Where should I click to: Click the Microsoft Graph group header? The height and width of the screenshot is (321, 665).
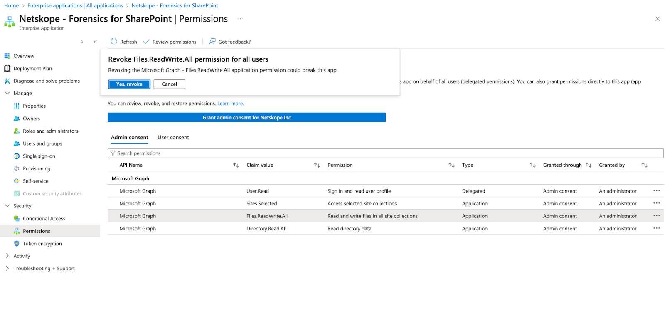tap(131, 178)
